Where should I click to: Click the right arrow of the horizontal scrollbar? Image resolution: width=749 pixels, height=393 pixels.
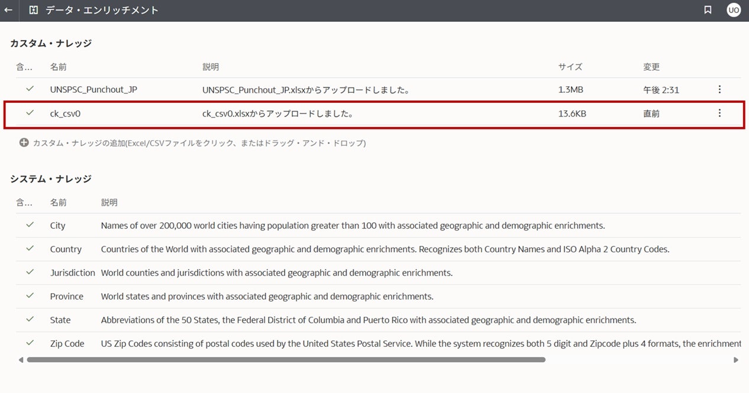click(736, 359)
